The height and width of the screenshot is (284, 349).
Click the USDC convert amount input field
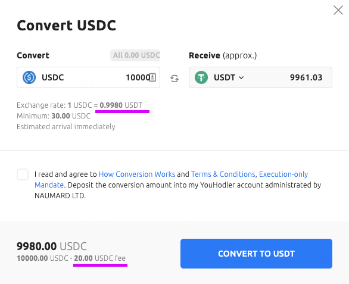(x=88, y=77)
